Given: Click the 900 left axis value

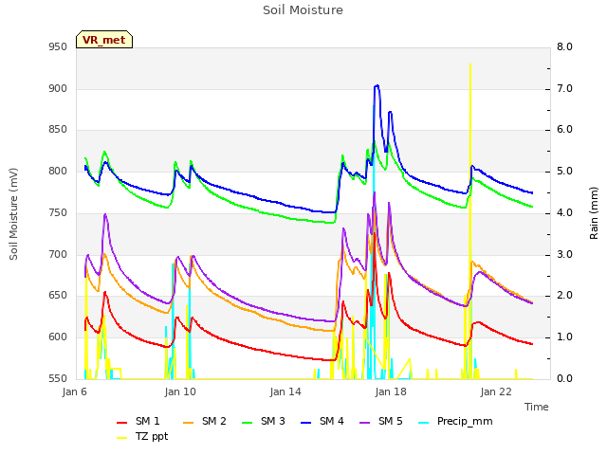Looking at the screenshot, I should [x=58, y=88].
